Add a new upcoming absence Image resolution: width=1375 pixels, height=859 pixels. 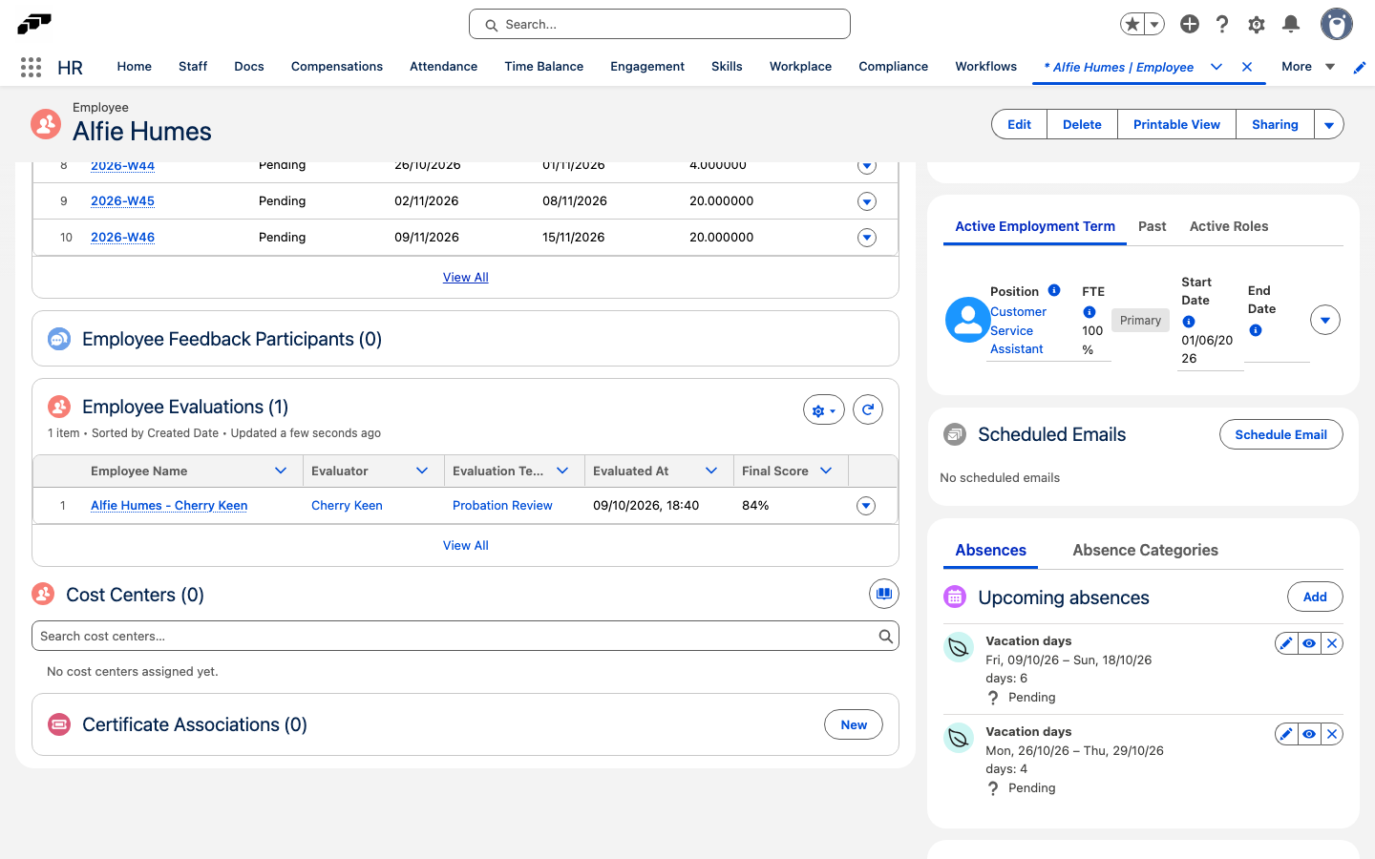pyautogui.click(x=1315, y=597)
